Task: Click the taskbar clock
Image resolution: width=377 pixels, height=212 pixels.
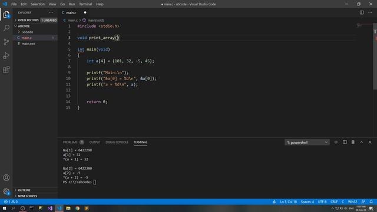Action: coord(361,208)
